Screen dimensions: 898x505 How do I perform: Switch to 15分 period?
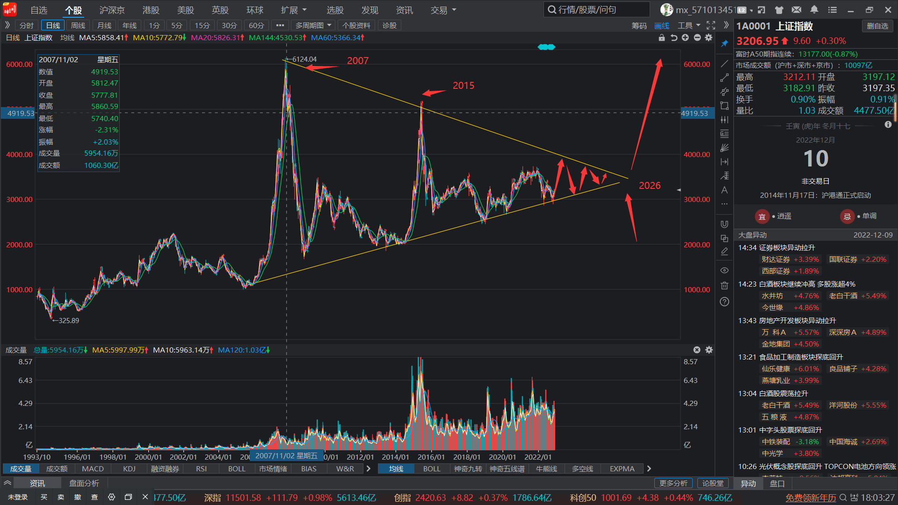(x=203, y=25)
